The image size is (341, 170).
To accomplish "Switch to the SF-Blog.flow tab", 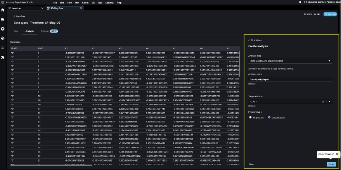I will point(64,8).
